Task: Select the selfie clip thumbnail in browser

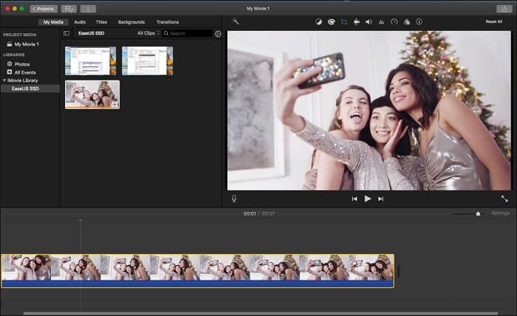Action: 92,95
